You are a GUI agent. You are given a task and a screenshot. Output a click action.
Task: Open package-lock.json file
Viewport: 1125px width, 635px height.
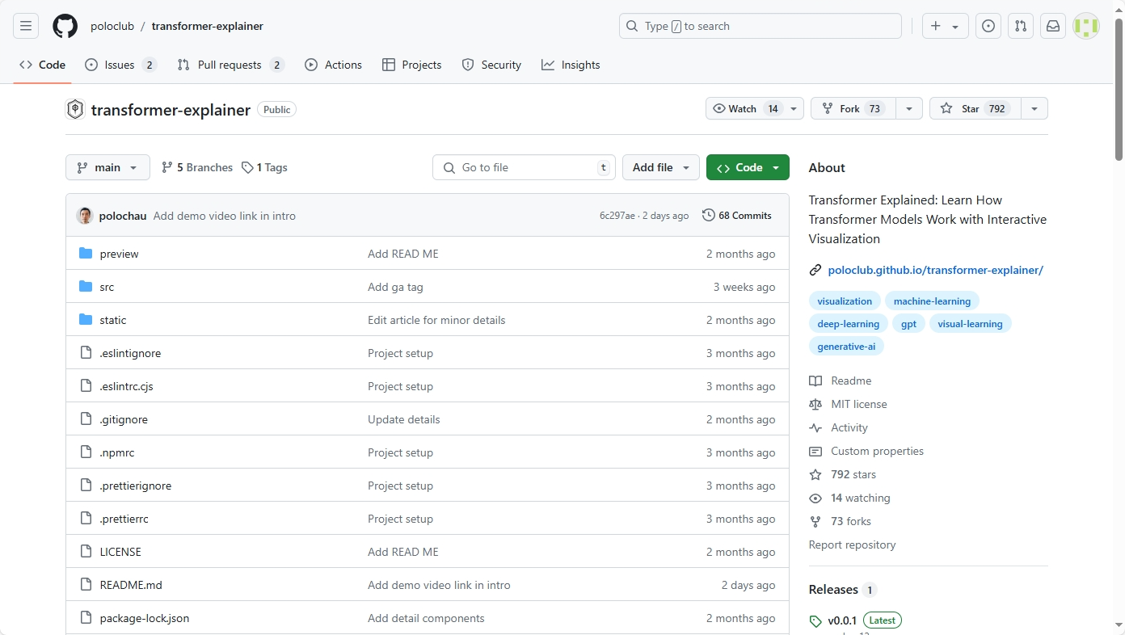tap(145, 618)
